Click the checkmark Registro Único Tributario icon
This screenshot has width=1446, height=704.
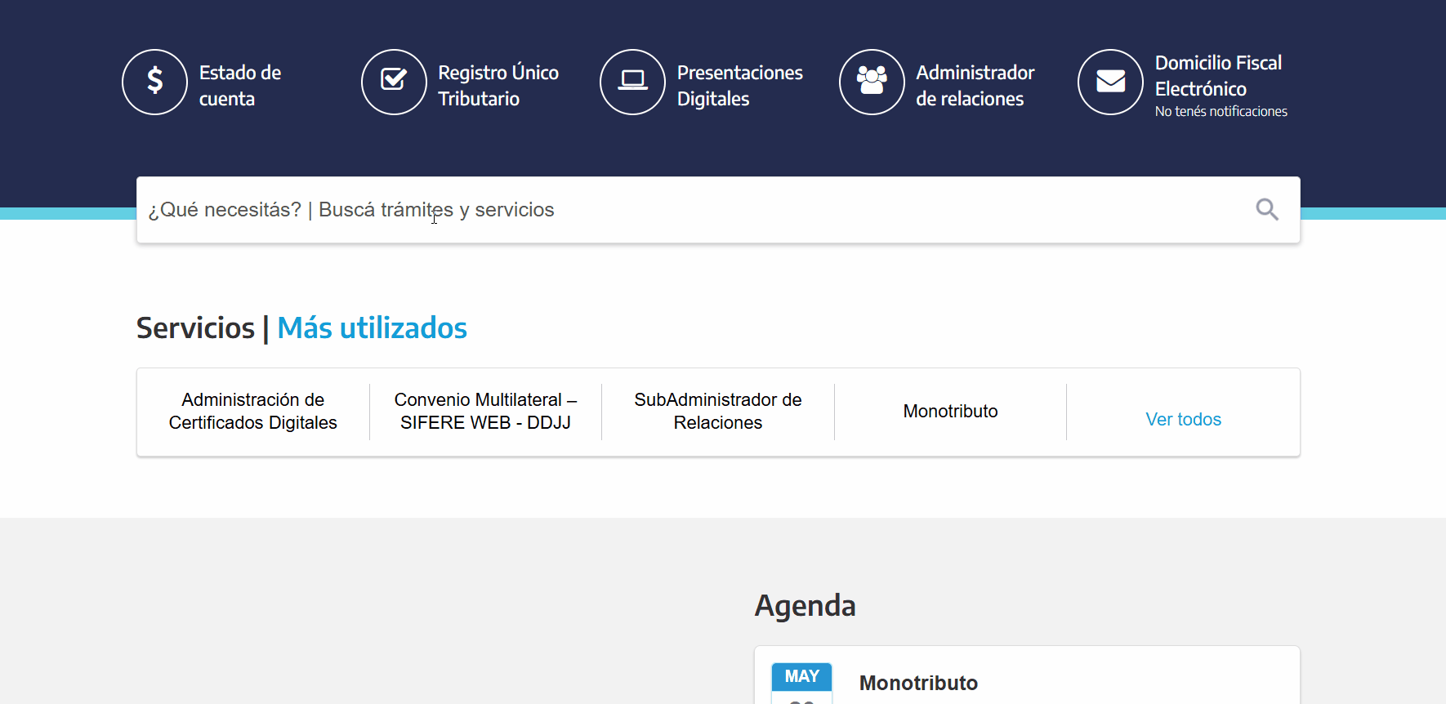pyautogui.click(x=394, y=82)
